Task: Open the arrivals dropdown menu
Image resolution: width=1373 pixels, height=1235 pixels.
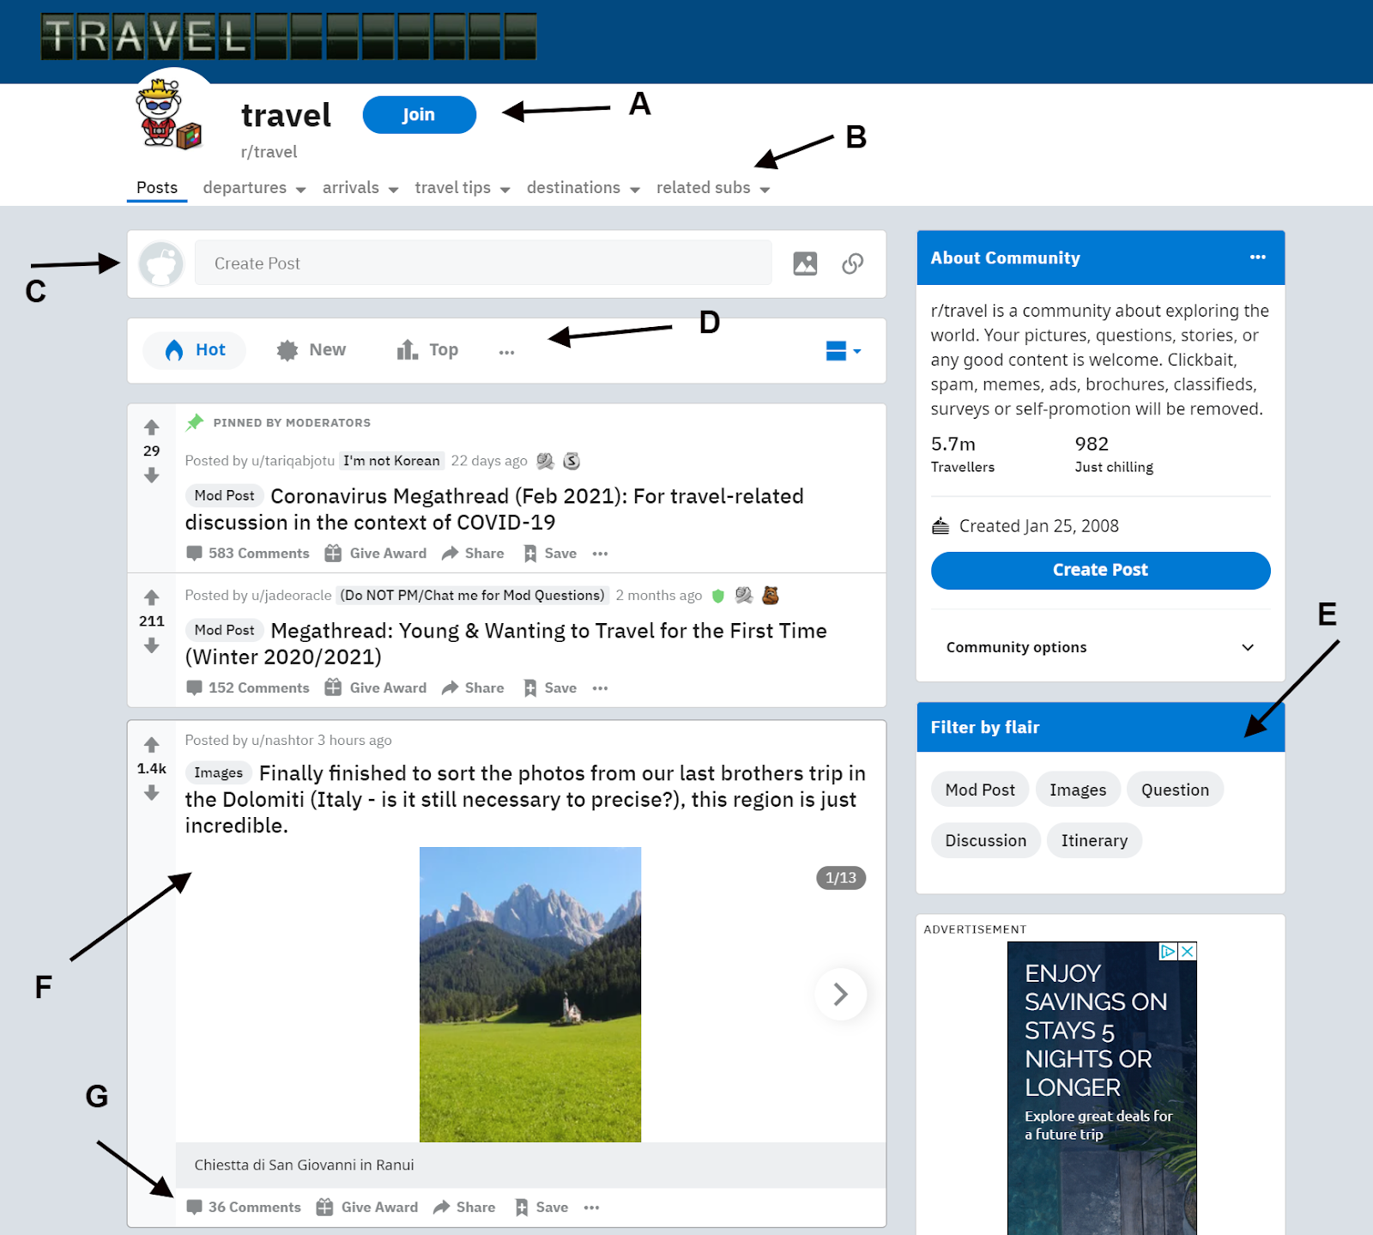Action: (360, 188)
